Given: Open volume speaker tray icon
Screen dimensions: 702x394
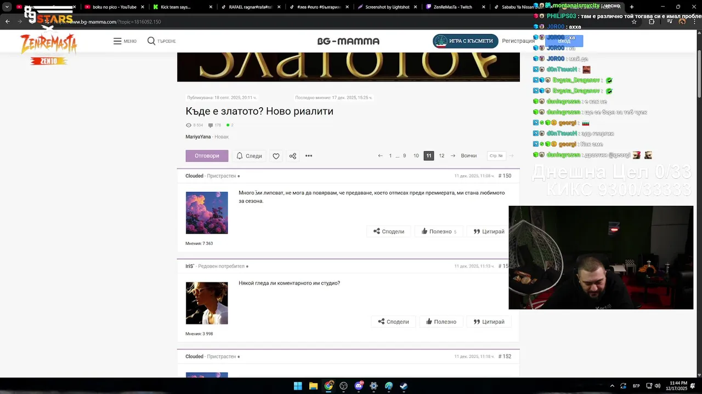Looking at the screenshot, I should point(658,386).
